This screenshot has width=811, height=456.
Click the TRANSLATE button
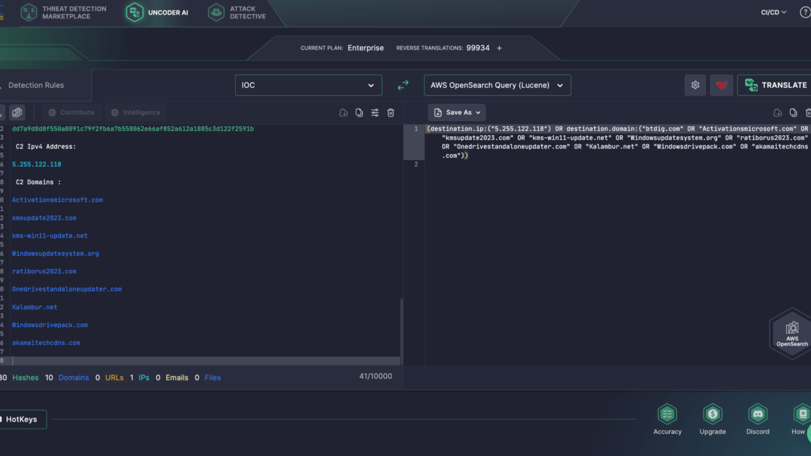[774, 85]
